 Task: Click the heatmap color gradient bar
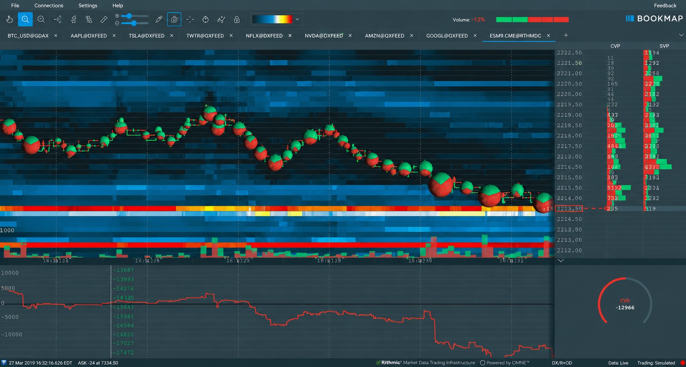[272, 19]
